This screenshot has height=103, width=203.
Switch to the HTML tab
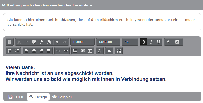pyautogui.click(x=16, y=97)
